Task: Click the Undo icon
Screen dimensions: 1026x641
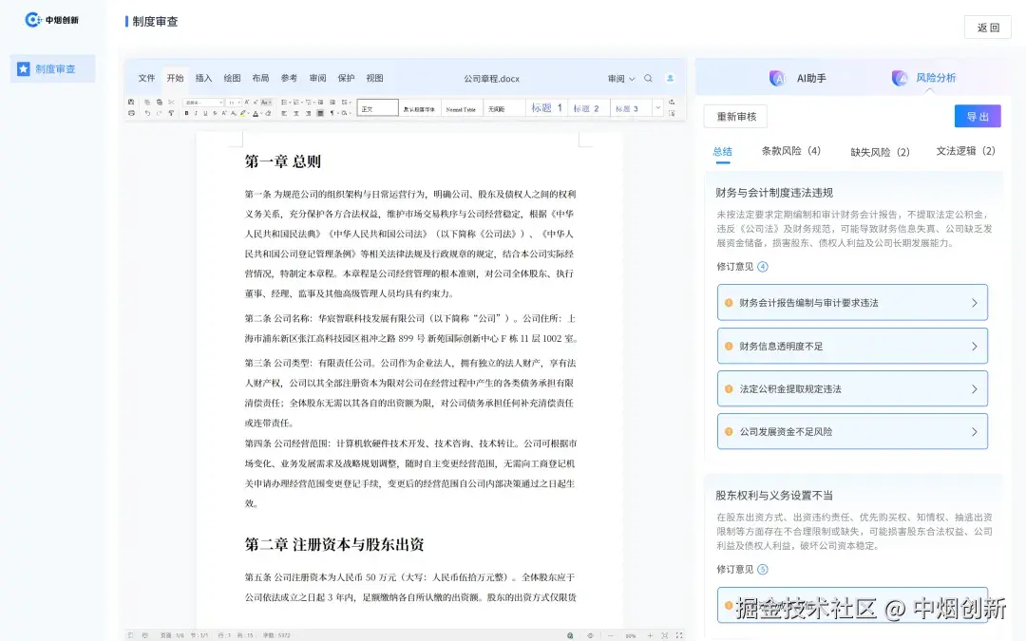Action: coord(149,111)
